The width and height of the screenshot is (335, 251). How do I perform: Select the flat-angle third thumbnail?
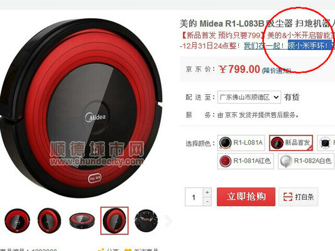pos(82,221)
